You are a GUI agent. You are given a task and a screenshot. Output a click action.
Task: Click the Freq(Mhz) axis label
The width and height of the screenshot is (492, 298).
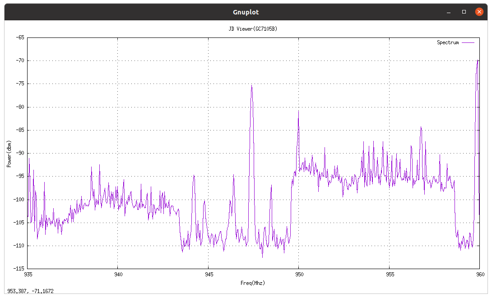tap(253, 283)
